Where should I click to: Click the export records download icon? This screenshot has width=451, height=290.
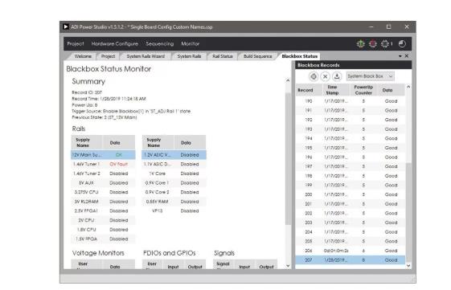337,76
